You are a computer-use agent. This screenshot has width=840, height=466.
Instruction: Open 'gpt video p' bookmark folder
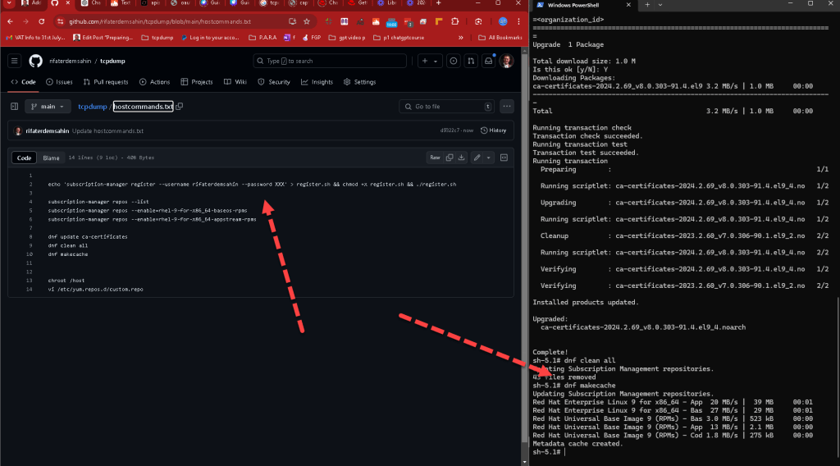(x=347, y=38)
